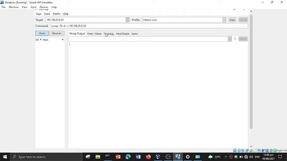Click scroll down arrow of VM view

click(x=251, y=146)
